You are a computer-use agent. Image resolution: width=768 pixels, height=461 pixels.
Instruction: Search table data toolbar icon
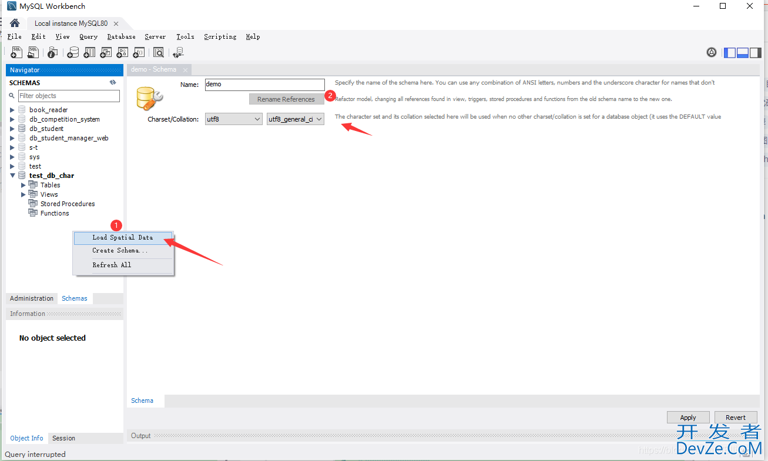[159, 52]
